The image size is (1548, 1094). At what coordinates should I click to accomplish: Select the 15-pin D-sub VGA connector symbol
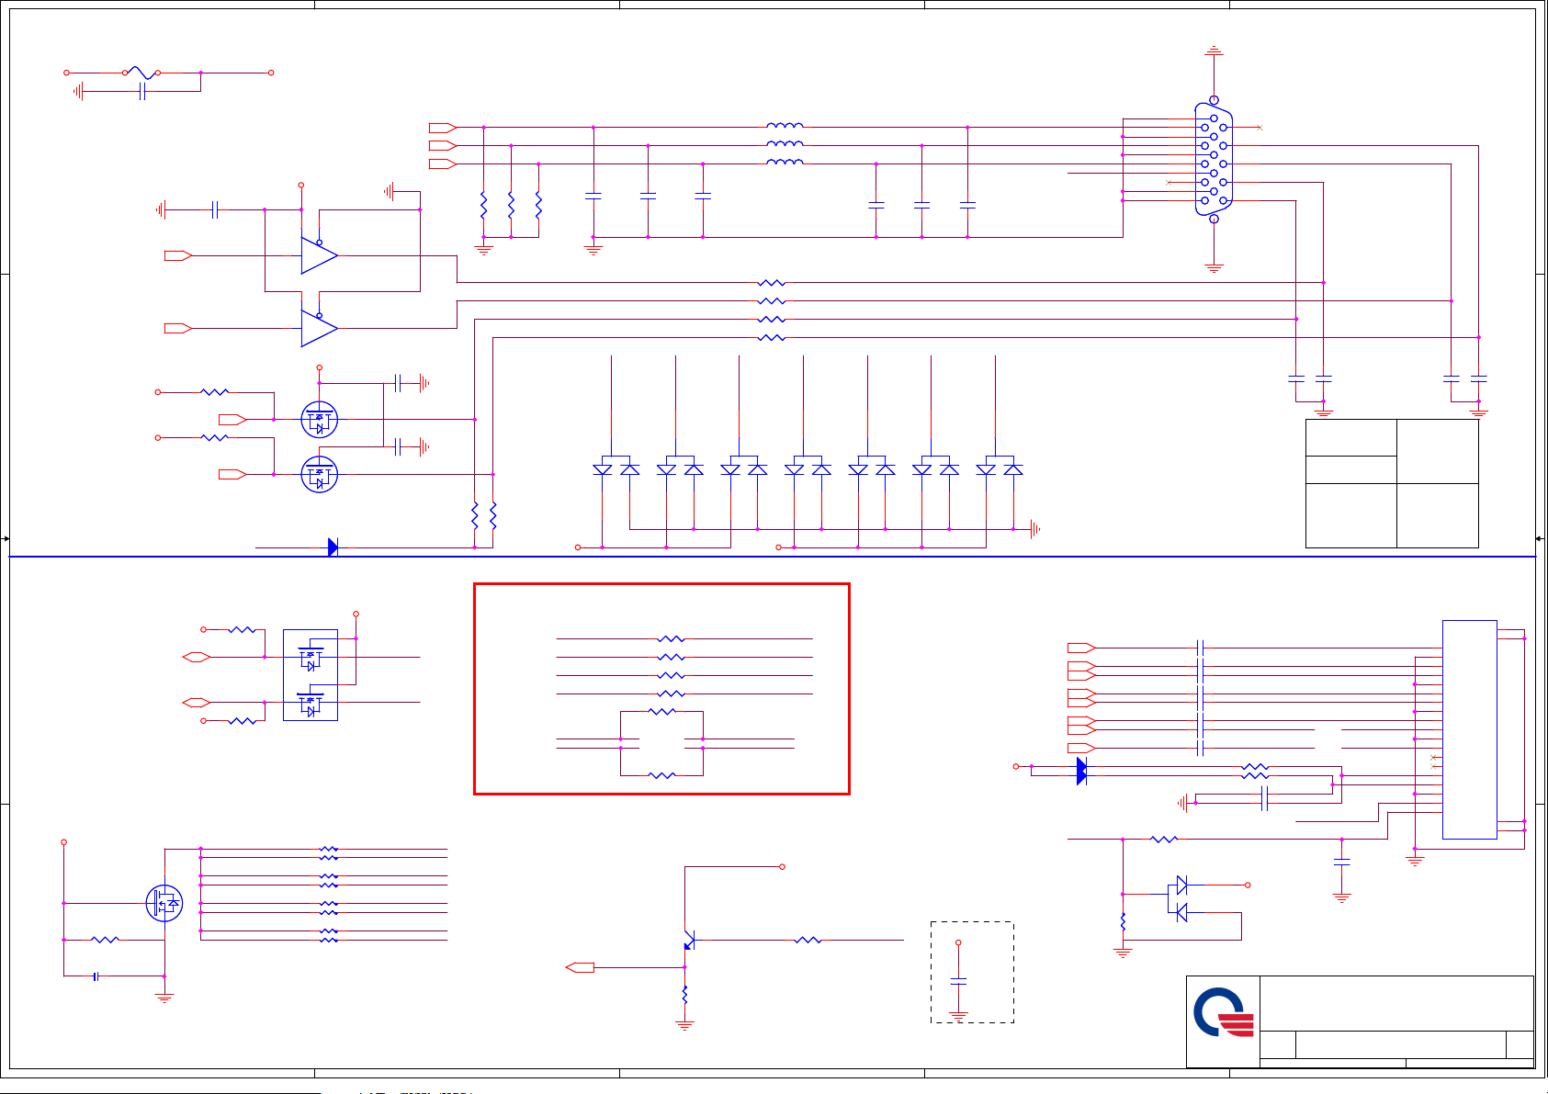click(1214, 159)
